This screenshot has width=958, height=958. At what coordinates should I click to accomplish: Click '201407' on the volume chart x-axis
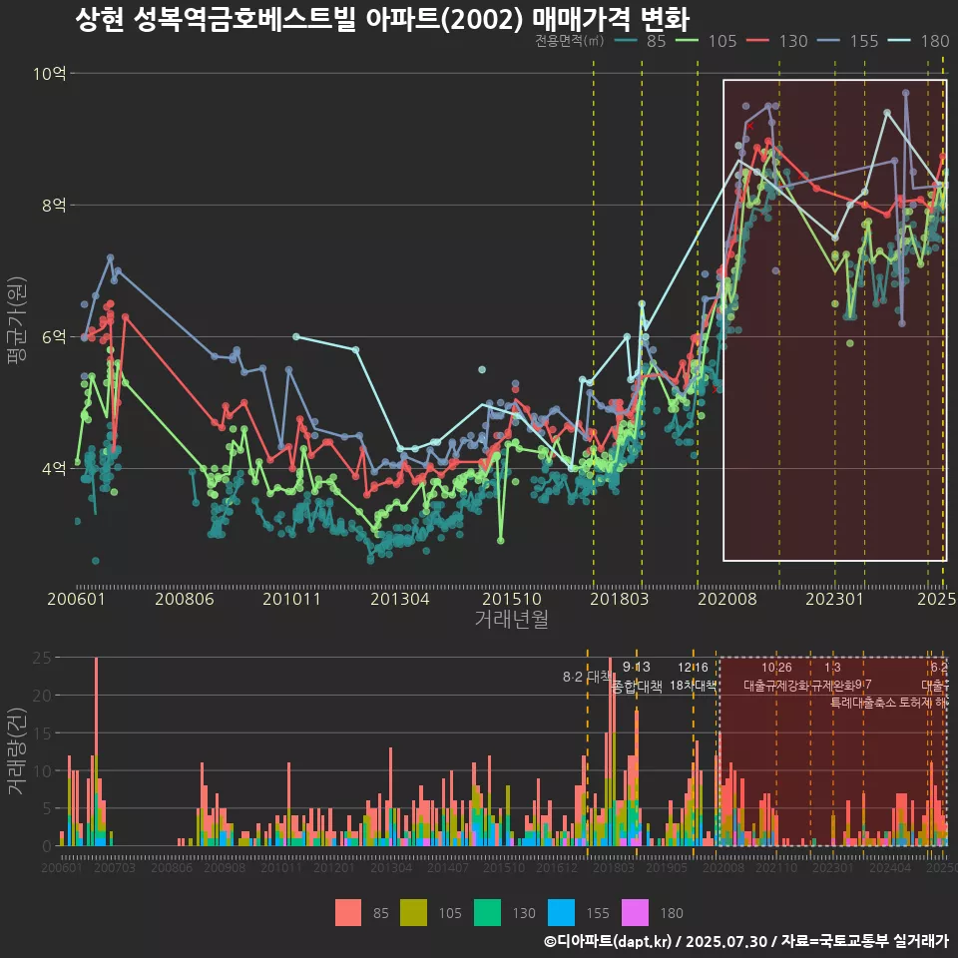coord(448,867)
